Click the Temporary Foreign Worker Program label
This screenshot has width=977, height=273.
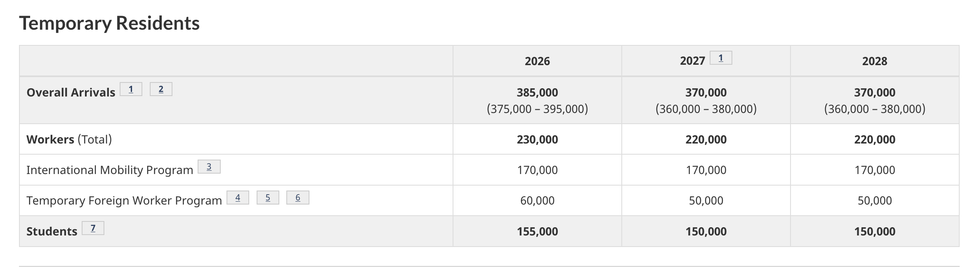pyautogui.click(x=124, y=201)
